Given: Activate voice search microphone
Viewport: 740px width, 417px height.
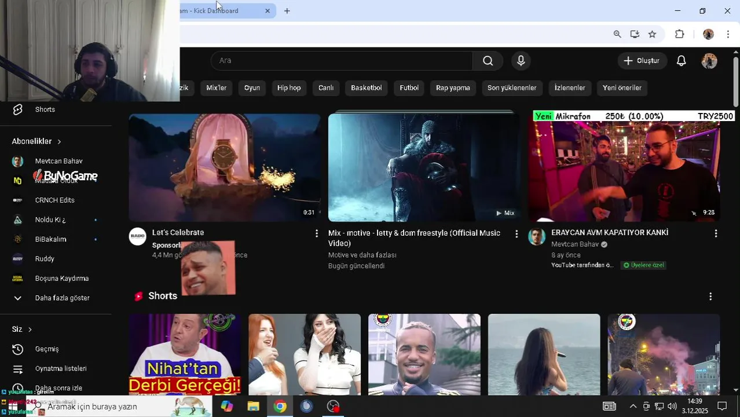Looking at the screenshot, I should [521, 61].
